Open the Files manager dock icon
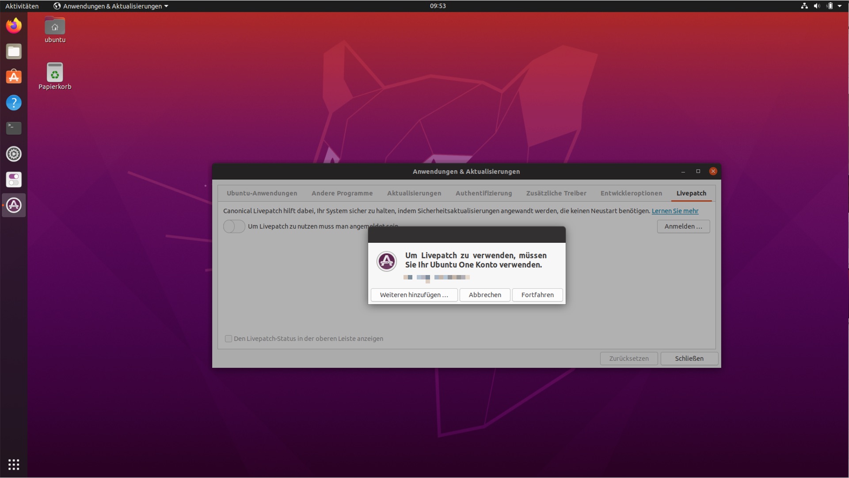This screenshot has height=478, width=849. 14,51
